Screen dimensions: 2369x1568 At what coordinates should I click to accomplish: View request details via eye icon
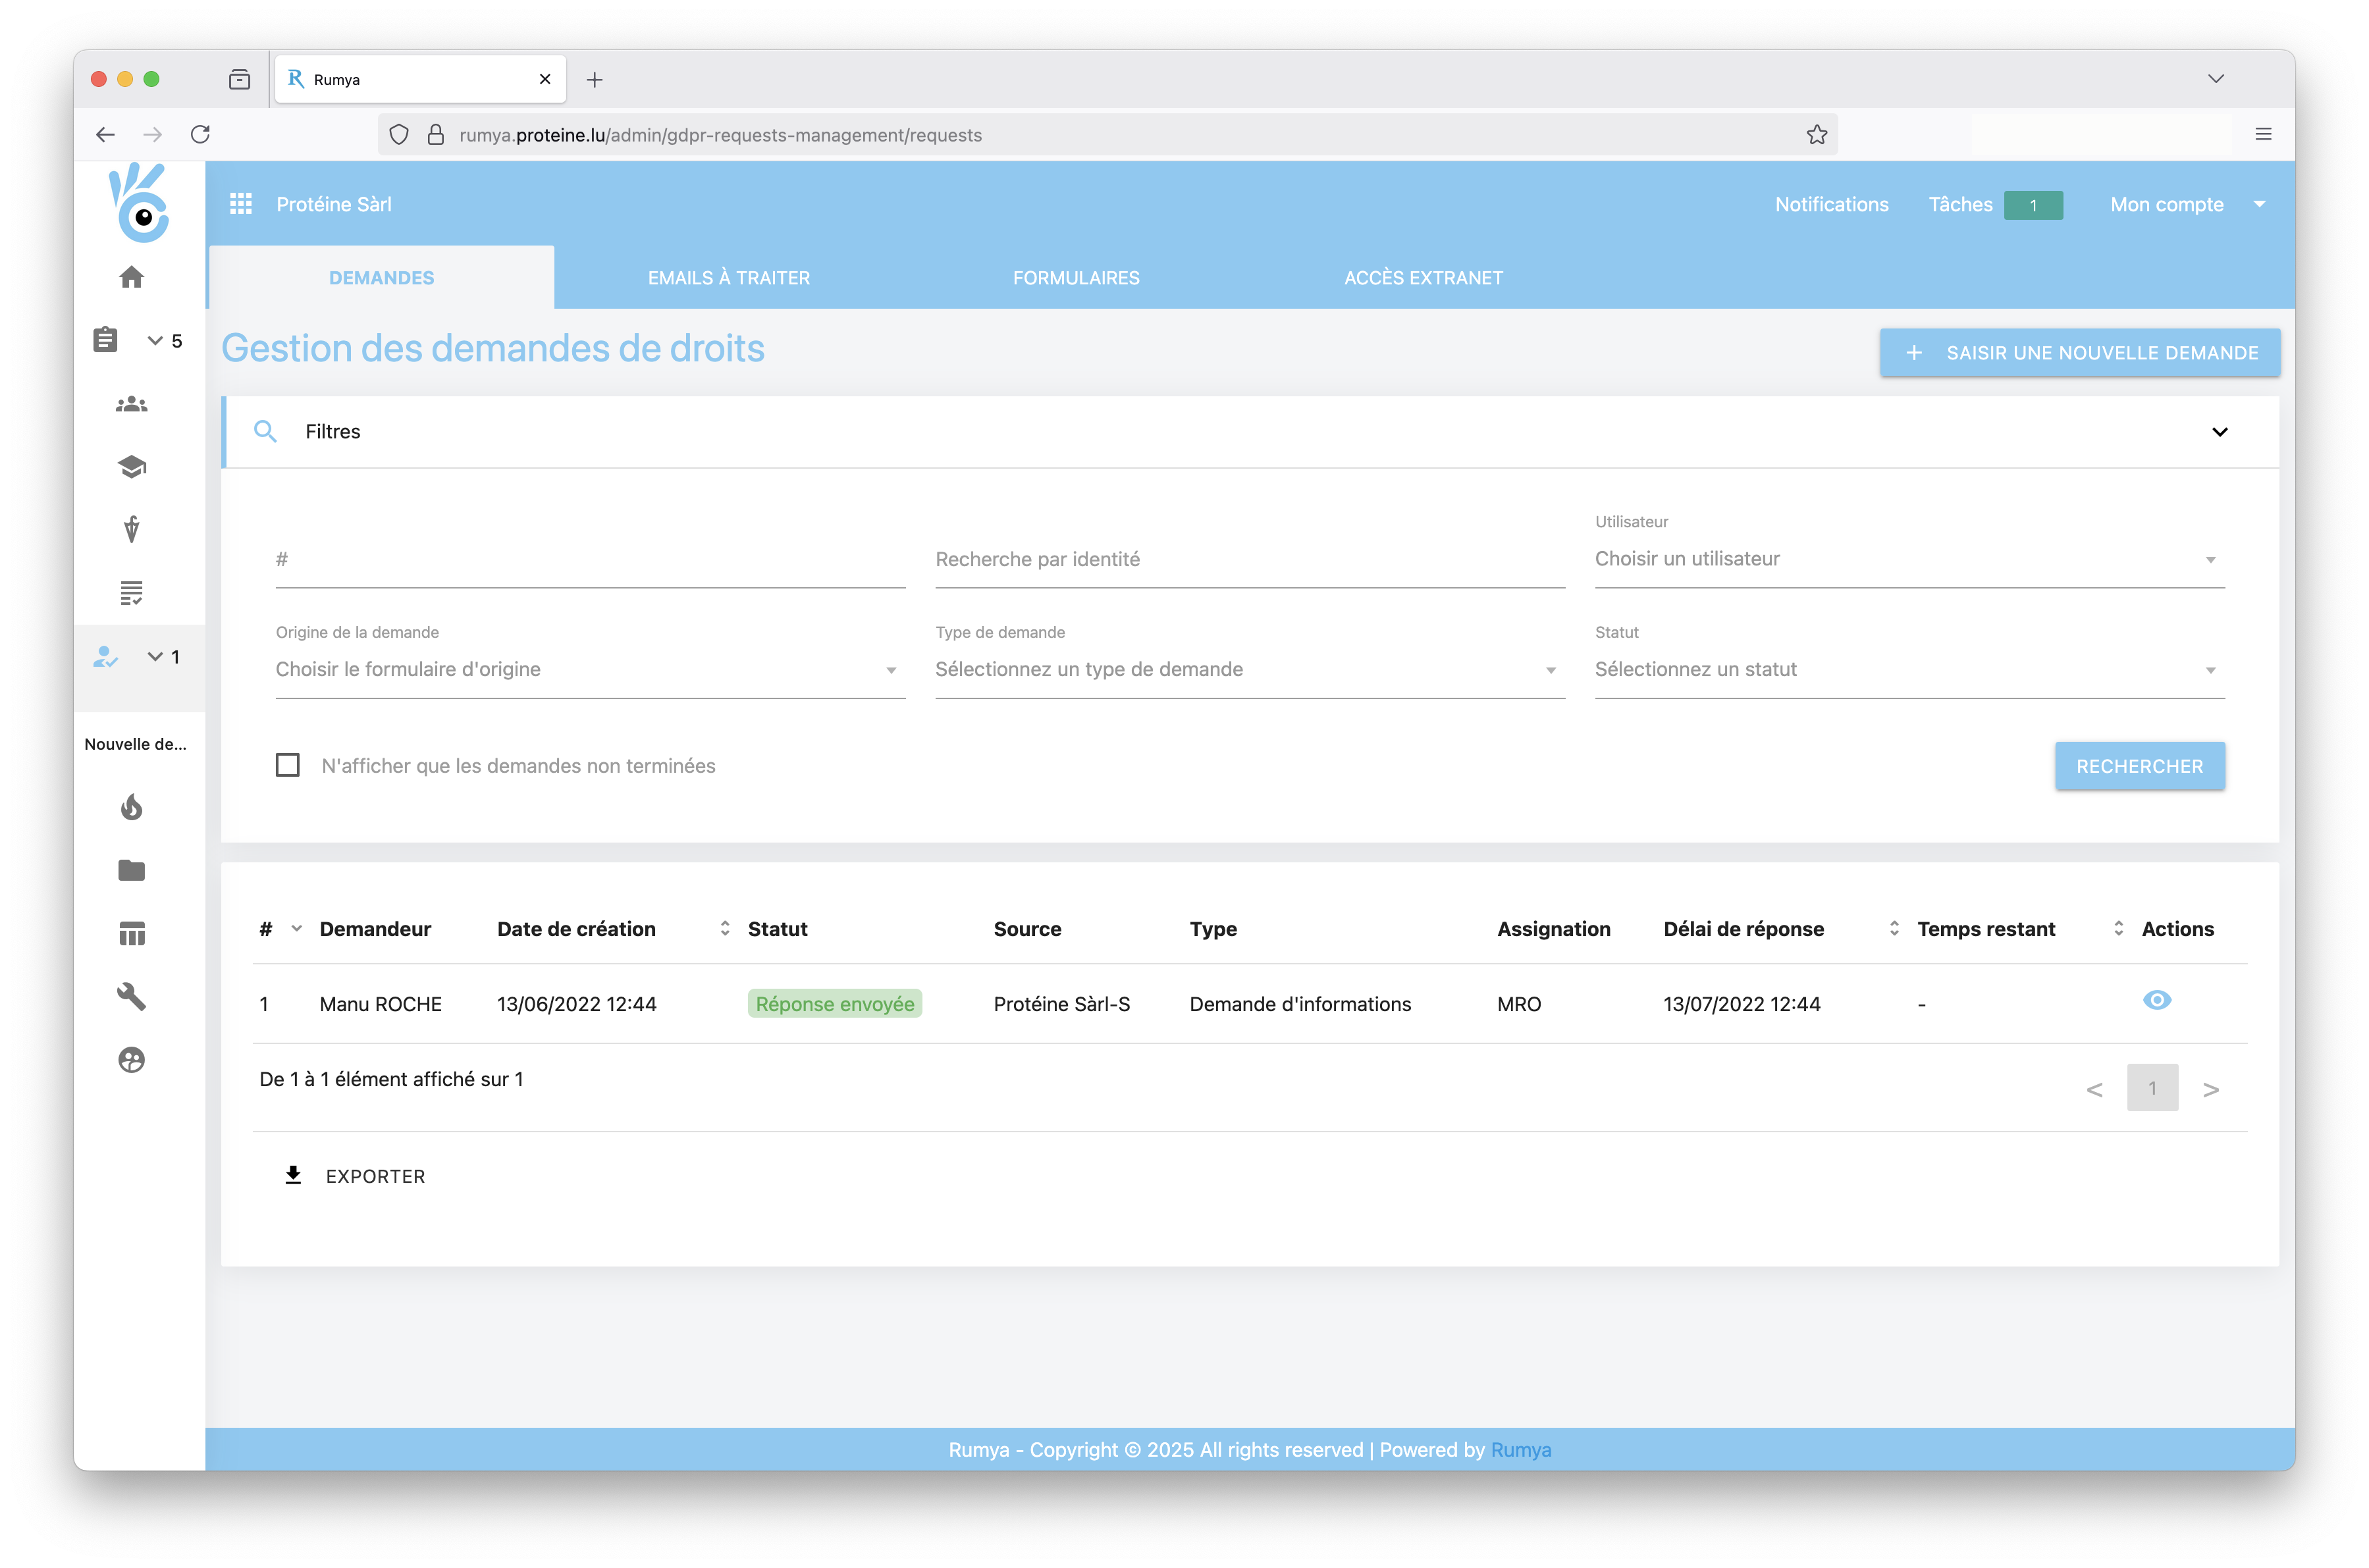[x=2156, y=1000]
